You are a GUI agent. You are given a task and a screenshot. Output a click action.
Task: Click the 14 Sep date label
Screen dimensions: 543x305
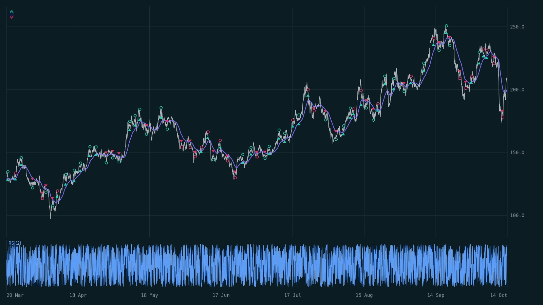pyautogui.click(x=436, y=295)
